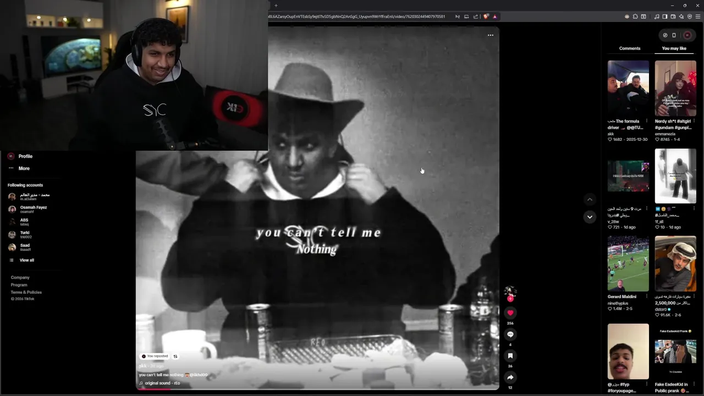Go to the previous video with up arrow
The image size is (704, 396).
590,200
